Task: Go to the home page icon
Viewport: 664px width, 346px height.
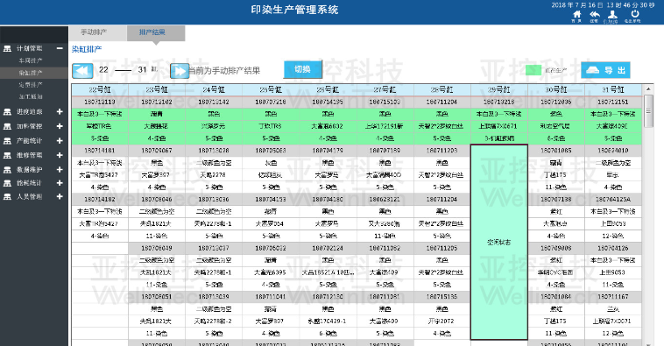Action: pos(576,15)
